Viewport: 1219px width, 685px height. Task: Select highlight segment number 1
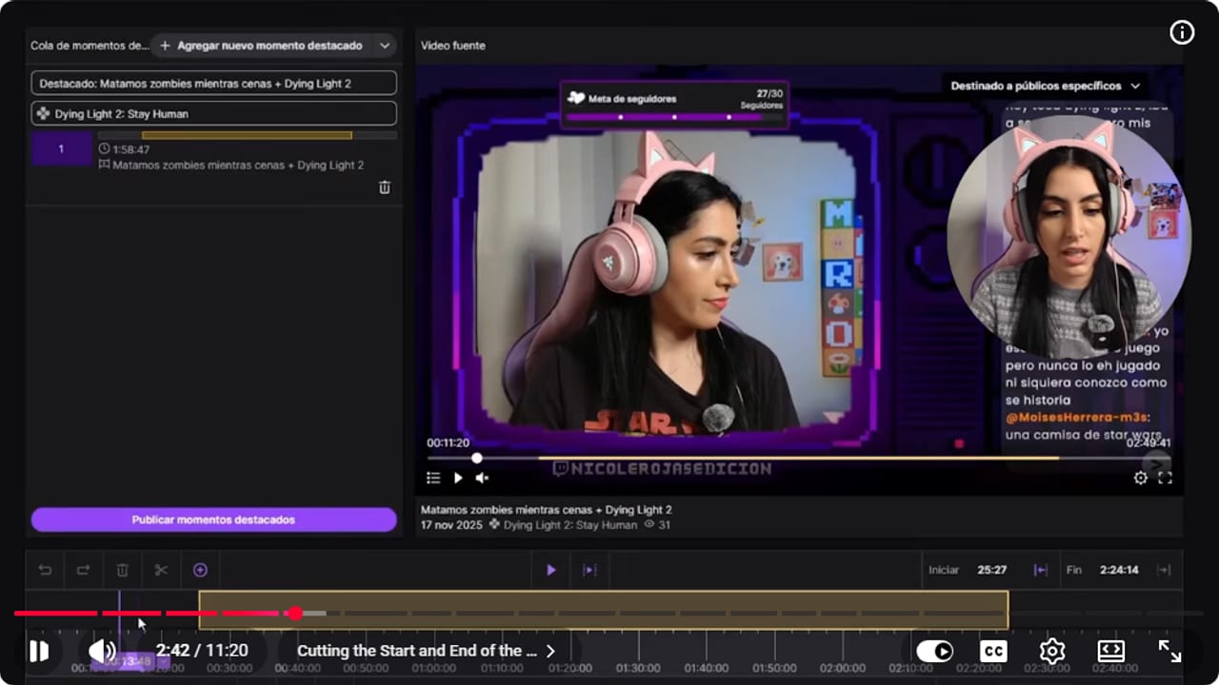(x=61, y=149)
